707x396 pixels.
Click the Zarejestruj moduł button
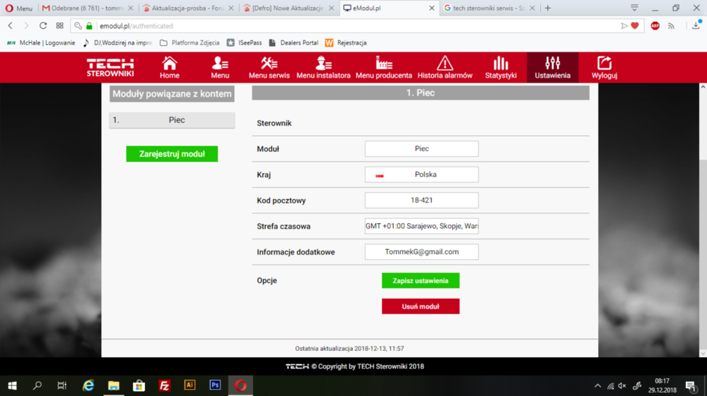point(172,154)
